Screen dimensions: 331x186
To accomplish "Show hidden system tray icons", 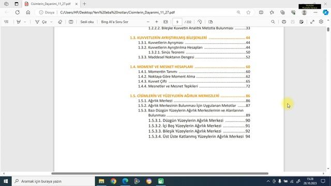I will (268, 181).
